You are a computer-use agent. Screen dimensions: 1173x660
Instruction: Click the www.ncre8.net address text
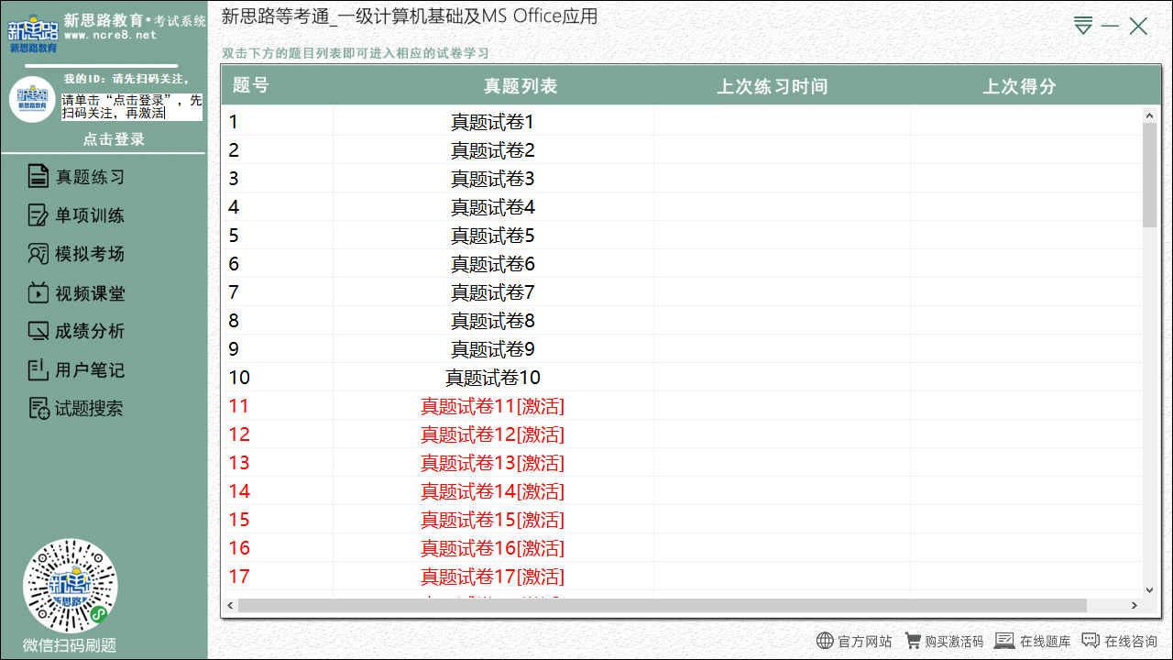[110, 35]
